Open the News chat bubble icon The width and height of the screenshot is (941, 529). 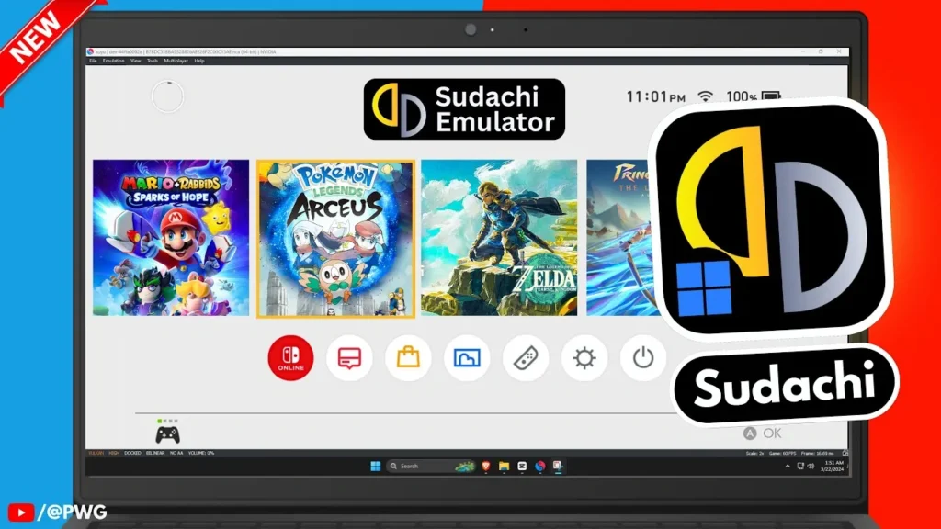(349, 357)
